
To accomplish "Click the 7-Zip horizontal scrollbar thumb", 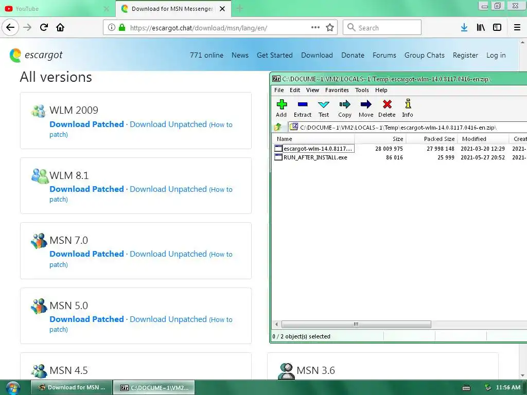I will pos(356,324).
